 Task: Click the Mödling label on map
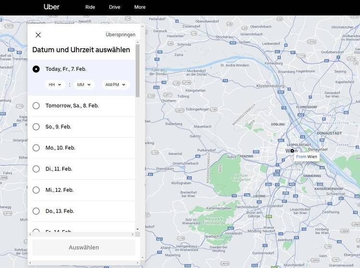pos(254,231)
